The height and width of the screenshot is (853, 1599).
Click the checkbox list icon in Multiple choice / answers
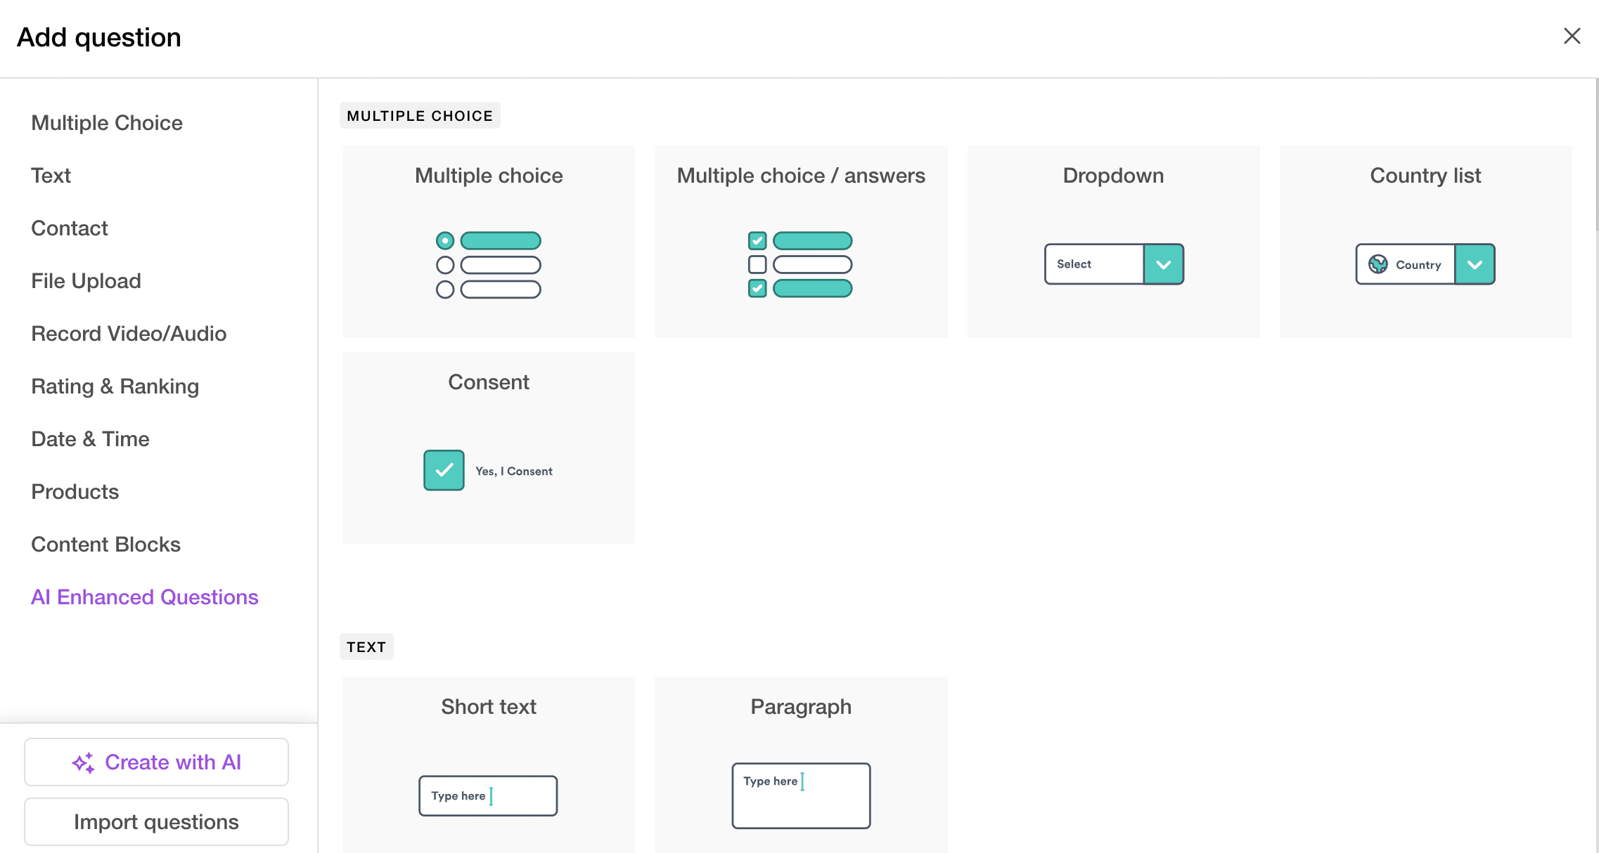click(800, 265)
